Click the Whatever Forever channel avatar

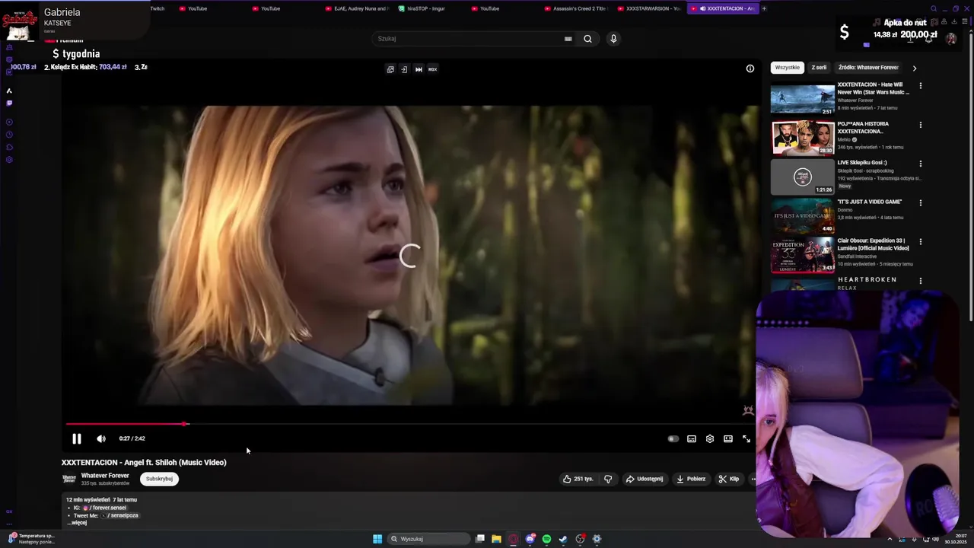click(69, 479)
